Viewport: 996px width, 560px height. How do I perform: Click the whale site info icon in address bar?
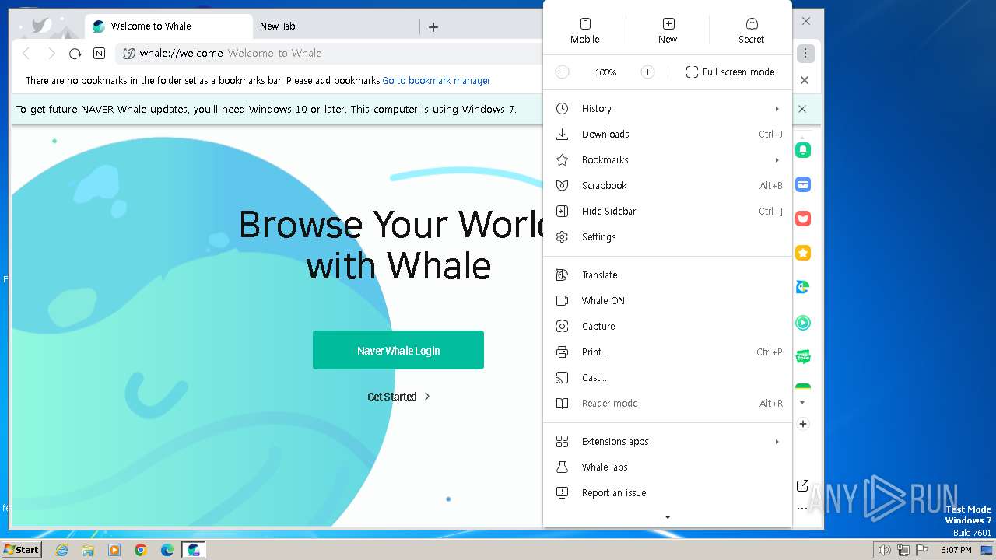[129, 54]
